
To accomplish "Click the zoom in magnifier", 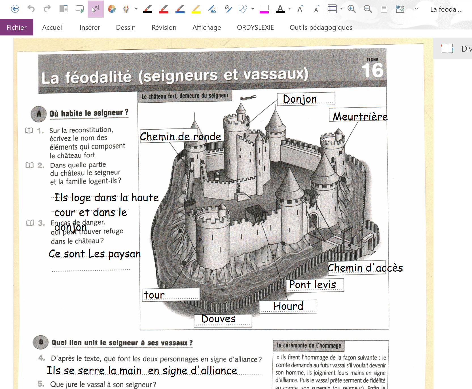I will (352, 9).
